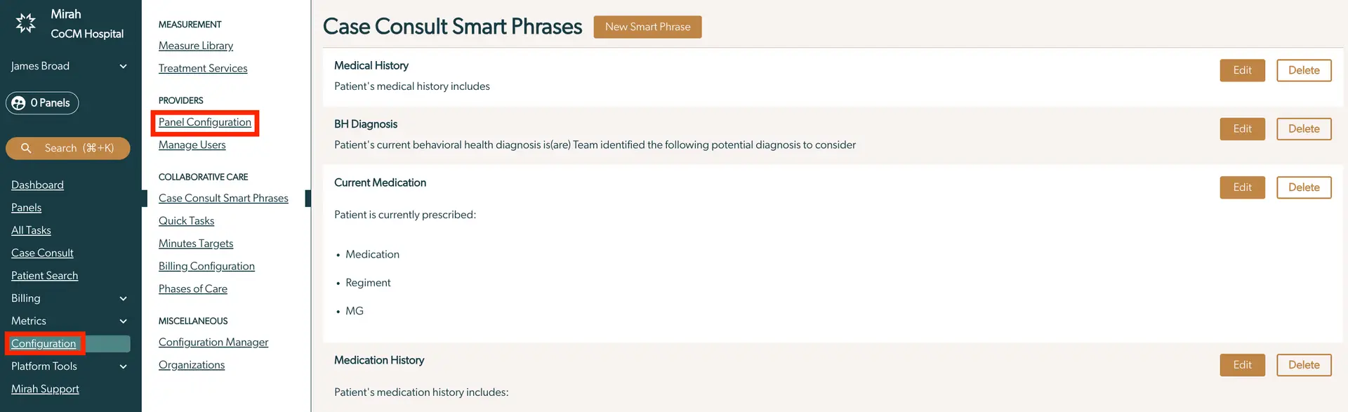Click inside the Search field
This screenshot has height=412, width=1348.
click(x=68, y=148)
